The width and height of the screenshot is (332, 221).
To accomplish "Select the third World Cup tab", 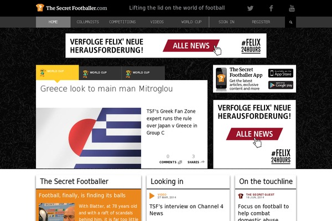I will (143, 73).
